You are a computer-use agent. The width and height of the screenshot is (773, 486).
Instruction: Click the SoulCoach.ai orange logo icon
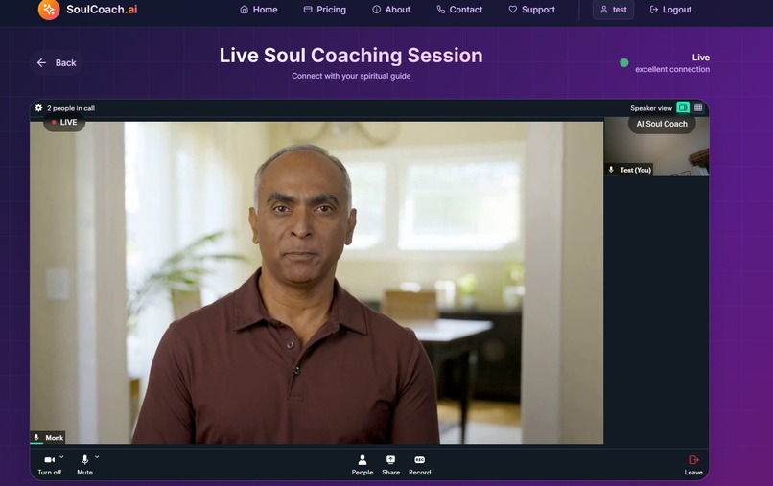point(49,9)
